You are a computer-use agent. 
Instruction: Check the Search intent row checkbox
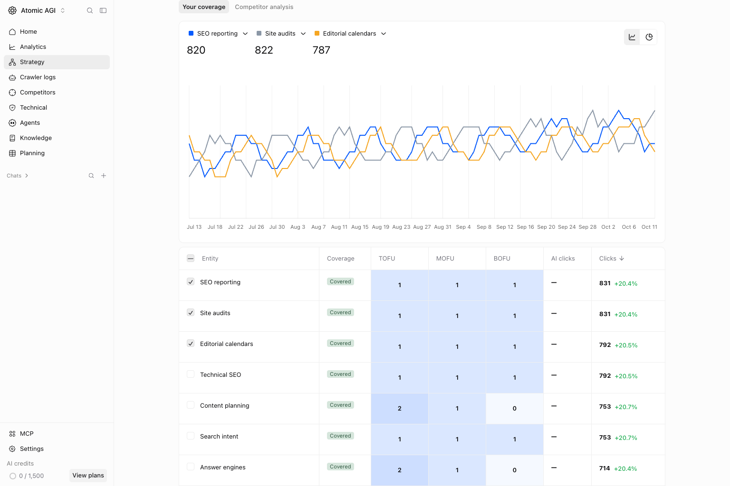click(191, 436)
